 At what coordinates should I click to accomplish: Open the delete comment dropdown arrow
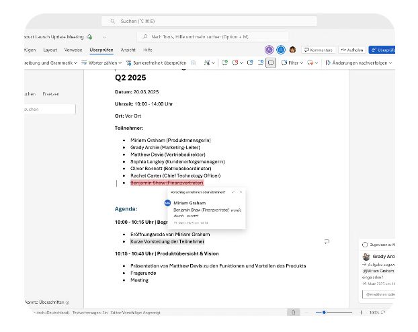(x=241, y=63)
